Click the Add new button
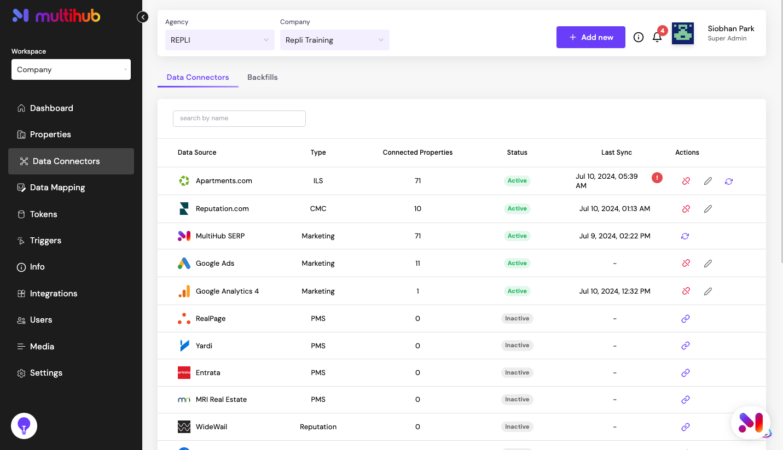The image size is (783, 450). coord(591,37)
